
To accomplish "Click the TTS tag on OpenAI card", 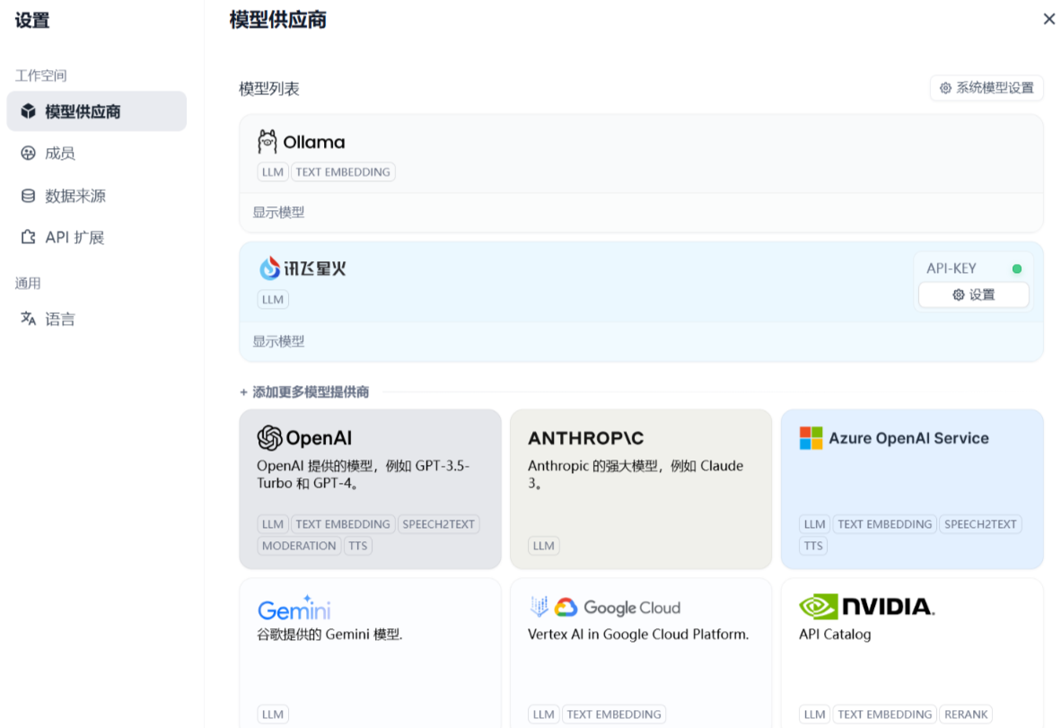I will pos(358,545).
